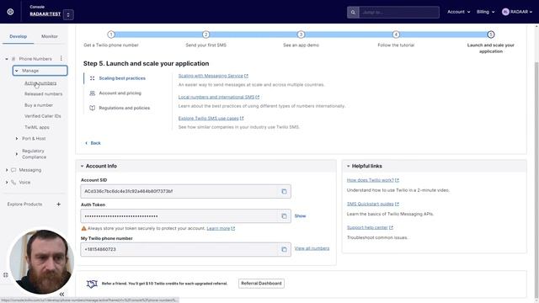
Task: Collapse the Account Info panel
Action: pyautogui.click(x=82, y=167)
